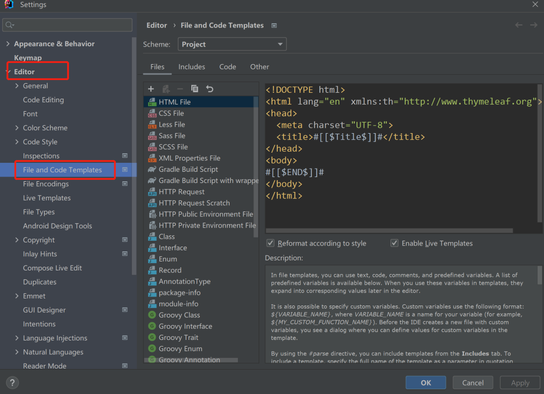Click the Copy Template toolbar icon

194,89
